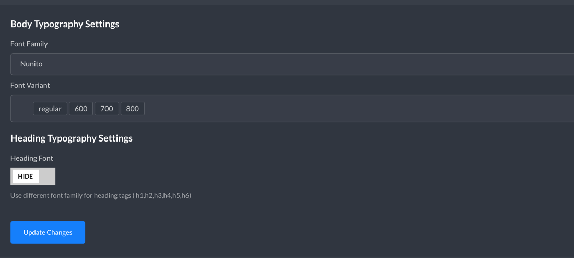Select the 600 font variant tag

pyautogui.click(x=81, y=109)
